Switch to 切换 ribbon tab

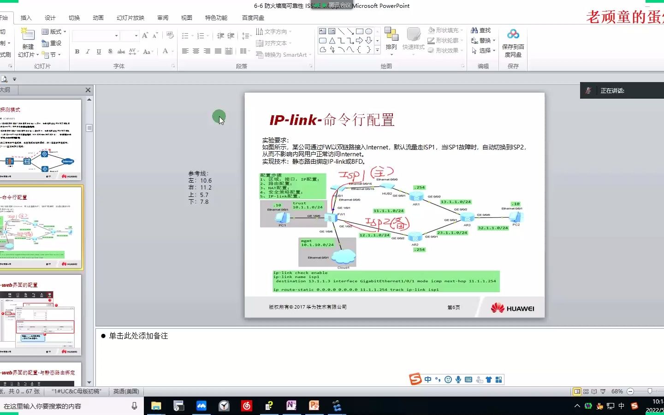[x=74, y=18]
